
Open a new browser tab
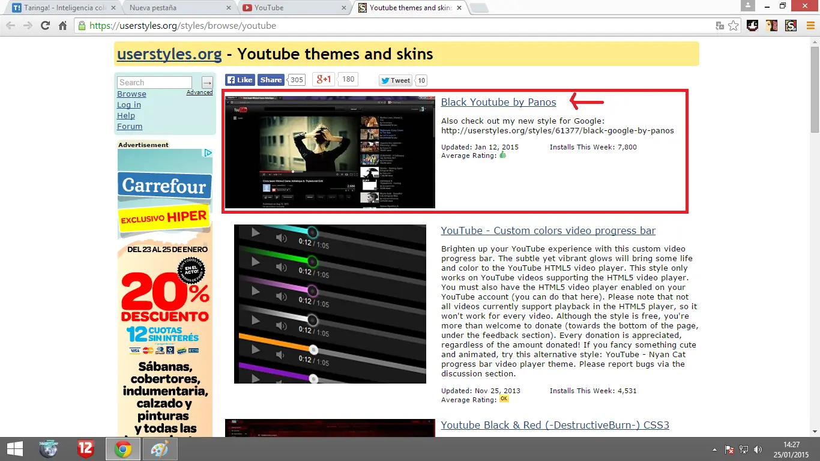tap(478, 8)
